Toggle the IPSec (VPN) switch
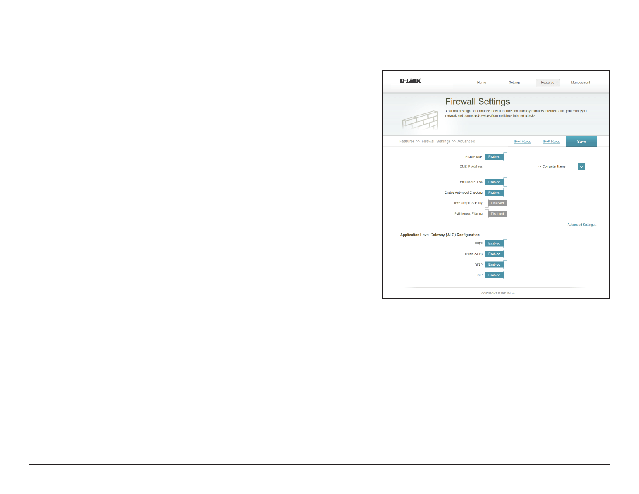 [495, 254]
